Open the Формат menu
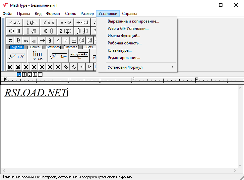244x180 pixels. [53, 14]
